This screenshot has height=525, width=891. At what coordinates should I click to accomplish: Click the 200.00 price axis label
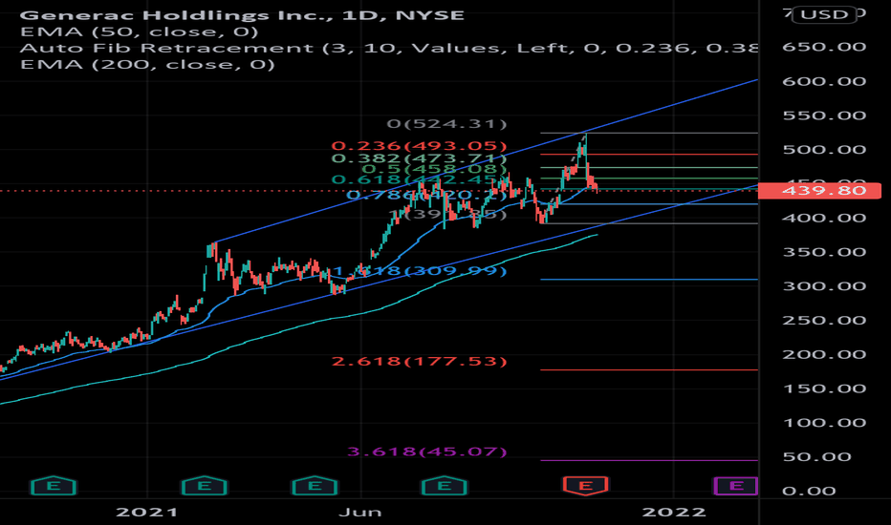[824, 354]
